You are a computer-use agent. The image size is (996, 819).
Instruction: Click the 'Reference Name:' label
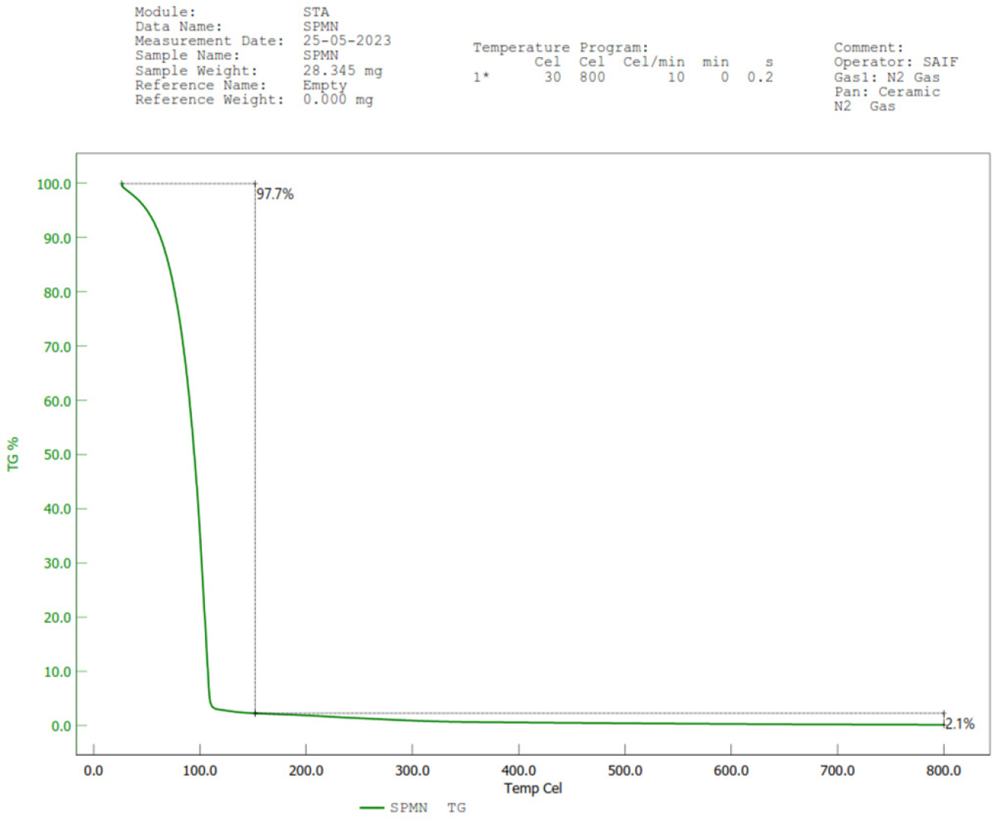(x=200, y=85)
